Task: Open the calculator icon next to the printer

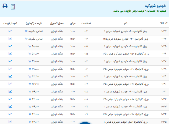Action: [13, 7]
